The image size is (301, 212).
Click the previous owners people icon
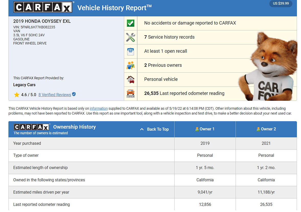click(x=131, y=65)
